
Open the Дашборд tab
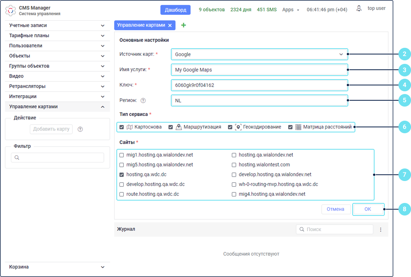click(175, 10)
